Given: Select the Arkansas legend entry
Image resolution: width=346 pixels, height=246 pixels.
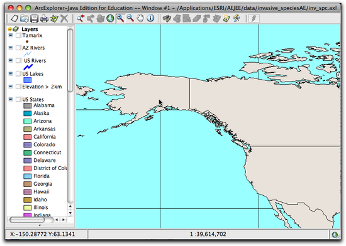Looking at the screenshot, I should (45, 129).
